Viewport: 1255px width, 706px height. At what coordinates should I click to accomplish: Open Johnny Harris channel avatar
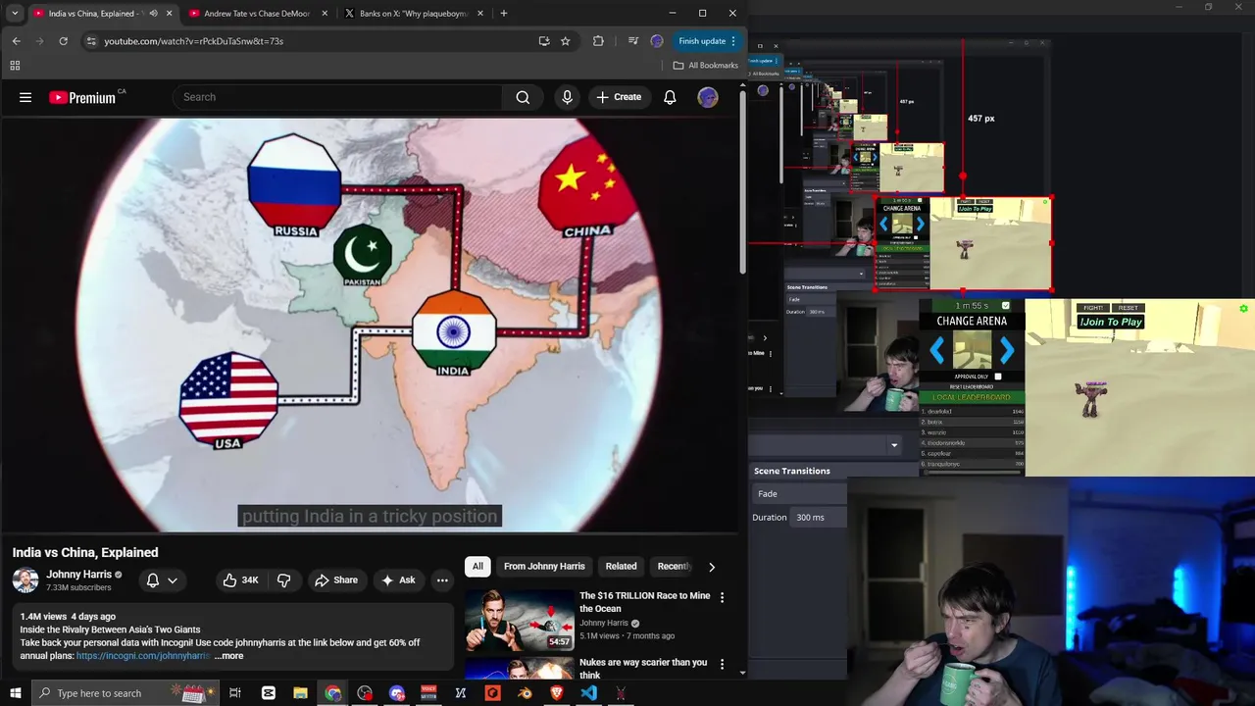point(25,580)
